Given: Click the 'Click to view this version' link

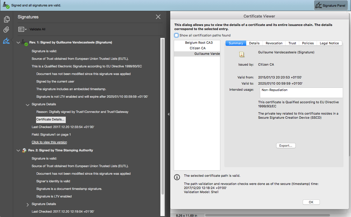Looking at the screenshot, I should click(x=49, y=142).
